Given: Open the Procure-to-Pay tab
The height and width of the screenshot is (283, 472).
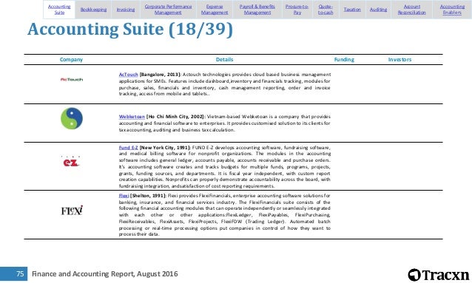Looking at the screenshot, I should [297, 10].
